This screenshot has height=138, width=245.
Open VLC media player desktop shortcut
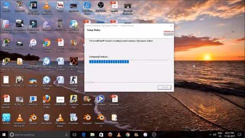pos(60,120)
